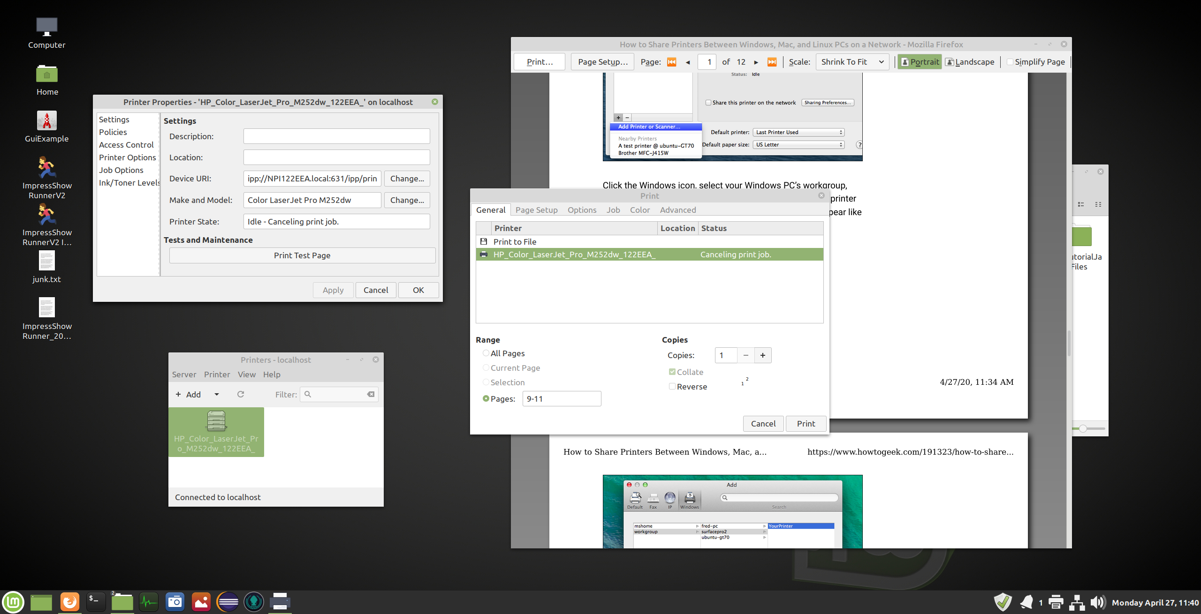Refresh the printers list
The width and height of the screenshot is (1201, 614).
(241, 394)
